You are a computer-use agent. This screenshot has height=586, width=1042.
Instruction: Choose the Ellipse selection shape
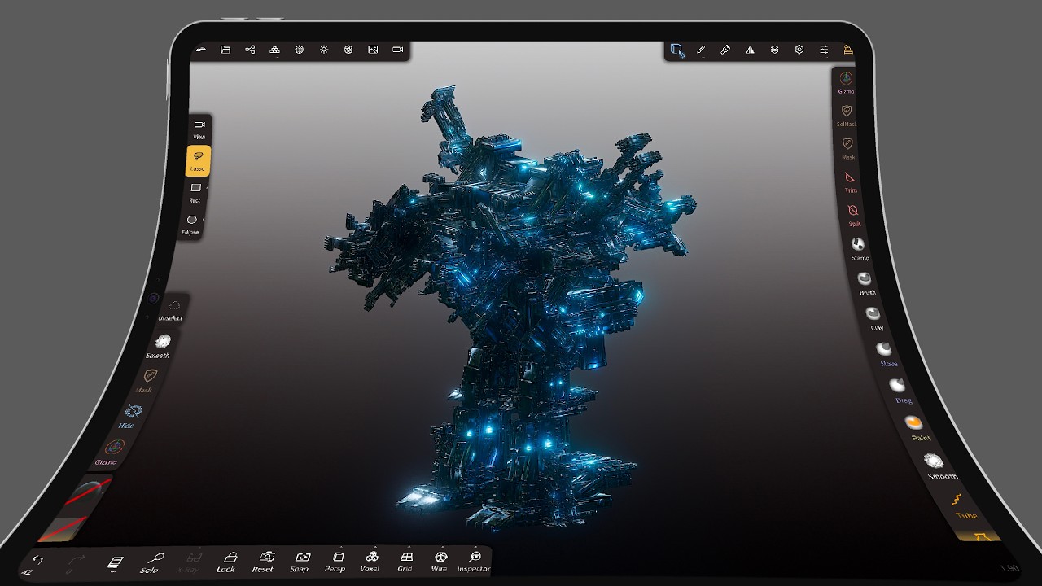(x=191, y=225)
